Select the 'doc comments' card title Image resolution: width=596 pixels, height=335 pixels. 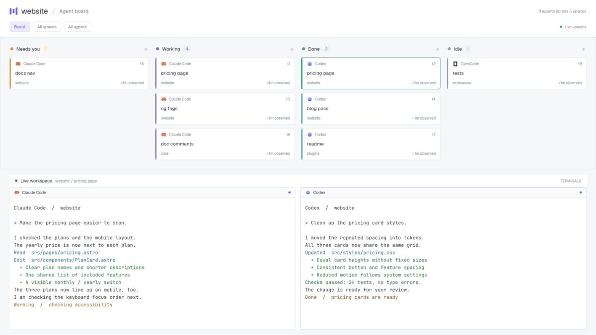[x=177, y=144]
